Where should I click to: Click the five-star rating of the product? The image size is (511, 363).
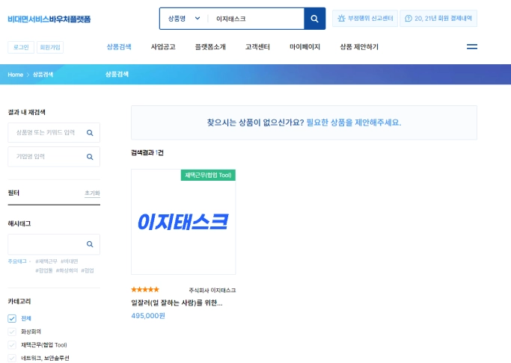145,290
